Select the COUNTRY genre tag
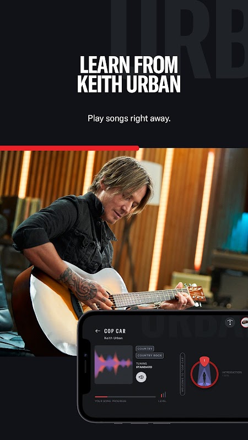Screen dimensions: 248x440 (145, 349)
